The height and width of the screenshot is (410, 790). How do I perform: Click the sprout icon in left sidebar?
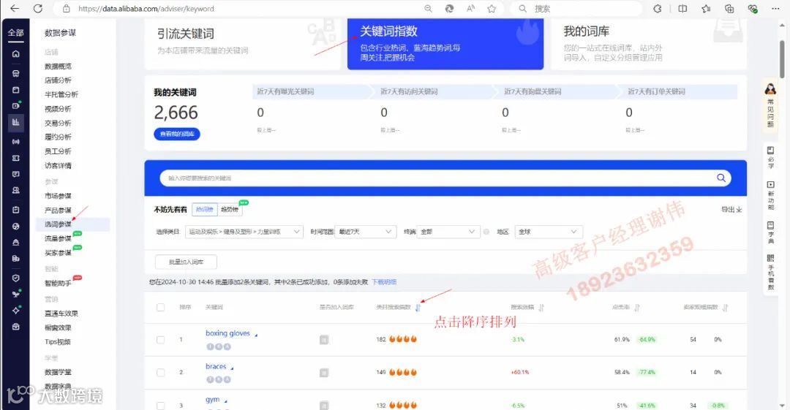[x=15, y=294]
